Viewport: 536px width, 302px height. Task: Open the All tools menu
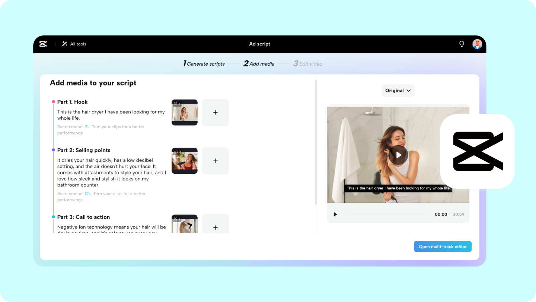pos(74,44)
